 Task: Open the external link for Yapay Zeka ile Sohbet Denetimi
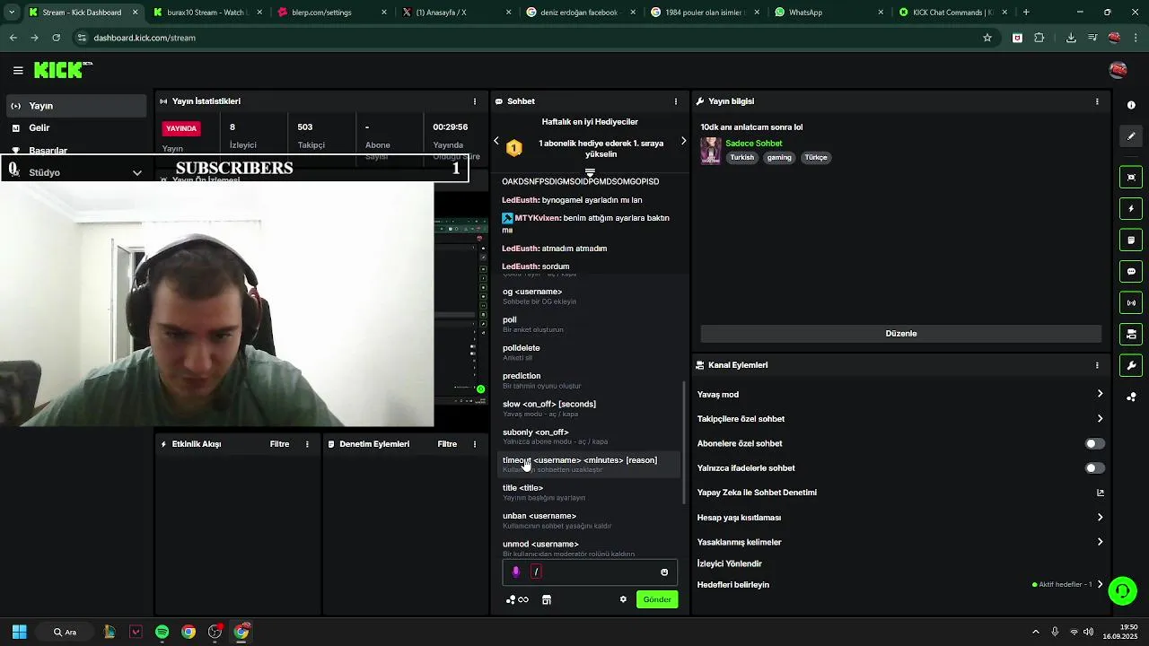(x=1100, y=493)
